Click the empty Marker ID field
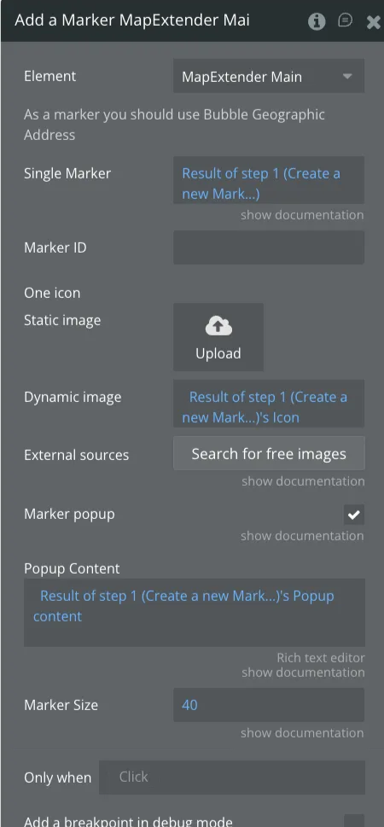384x827 pixels. click(269, 248)
